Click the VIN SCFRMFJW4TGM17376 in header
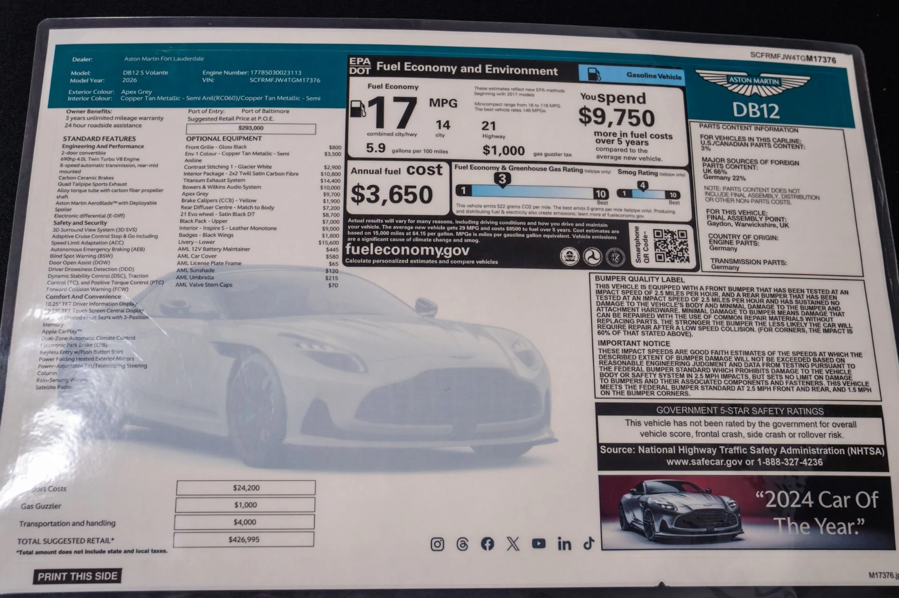Image resolution: width=899 pixels, height=598 pixels. [285, 80]
